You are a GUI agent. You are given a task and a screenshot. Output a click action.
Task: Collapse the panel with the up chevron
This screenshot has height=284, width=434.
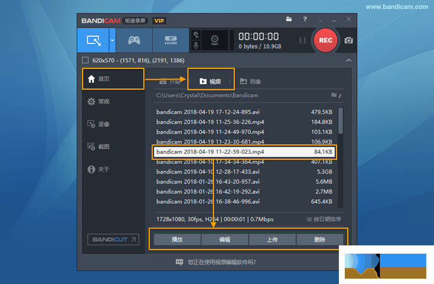(x=348, y=60)
